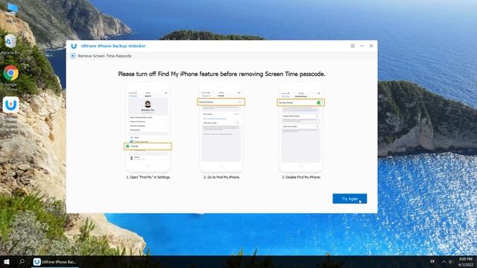Screen dimensions: 477x268
Task: Show hidden system tray icons
Action: (x=444, y=262)
